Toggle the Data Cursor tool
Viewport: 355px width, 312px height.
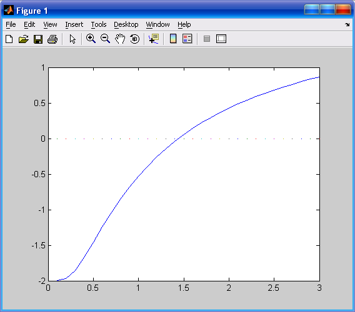[x=154, y=39]
